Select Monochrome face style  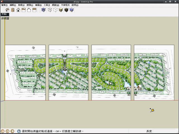(72, 10)
